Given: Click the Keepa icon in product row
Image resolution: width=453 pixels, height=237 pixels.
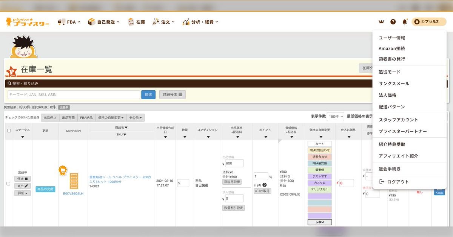Looking at the screenshot, I should [439, 192].
